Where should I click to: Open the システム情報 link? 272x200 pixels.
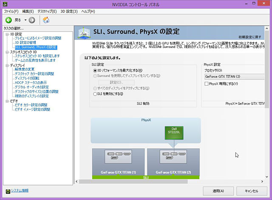coord(20,191)
